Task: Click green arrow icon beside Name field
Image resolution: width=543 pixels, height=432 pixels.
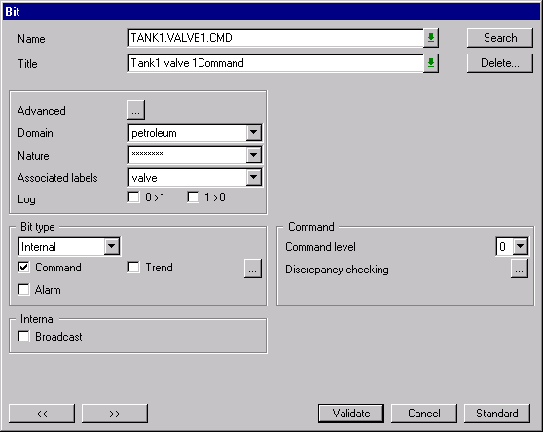Action: coord(431,38)
